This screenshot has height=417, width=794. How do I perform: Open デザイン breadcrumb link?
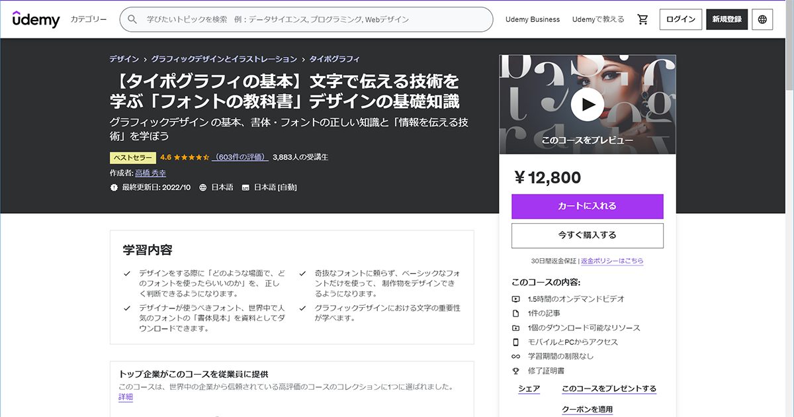point(124,59)
